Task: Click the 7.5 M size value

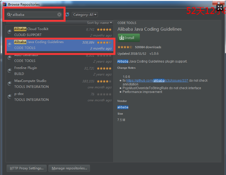Action: click(121, 120)
